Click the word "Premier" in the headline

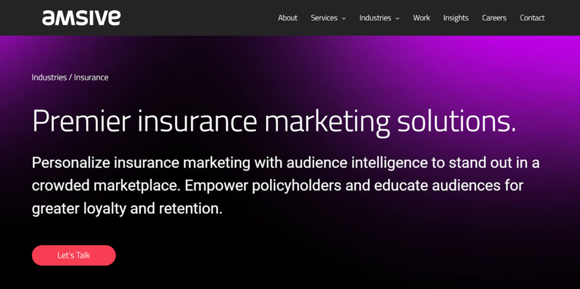(82, 121)
